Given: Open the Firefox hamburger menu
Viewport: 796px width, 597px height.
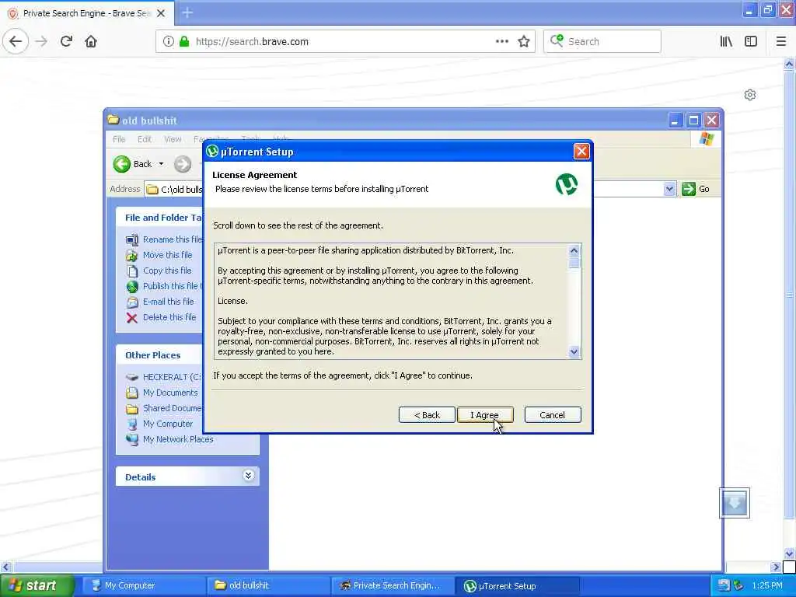Looking at the screenshot, I should coord(780,42).
